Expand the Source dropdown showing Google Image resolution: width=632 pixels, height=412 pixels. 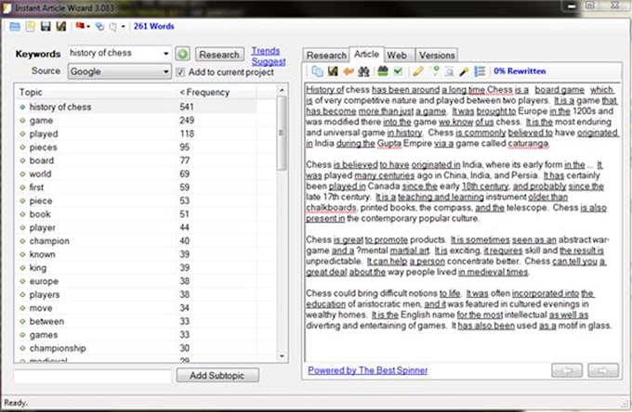point(165,71)
